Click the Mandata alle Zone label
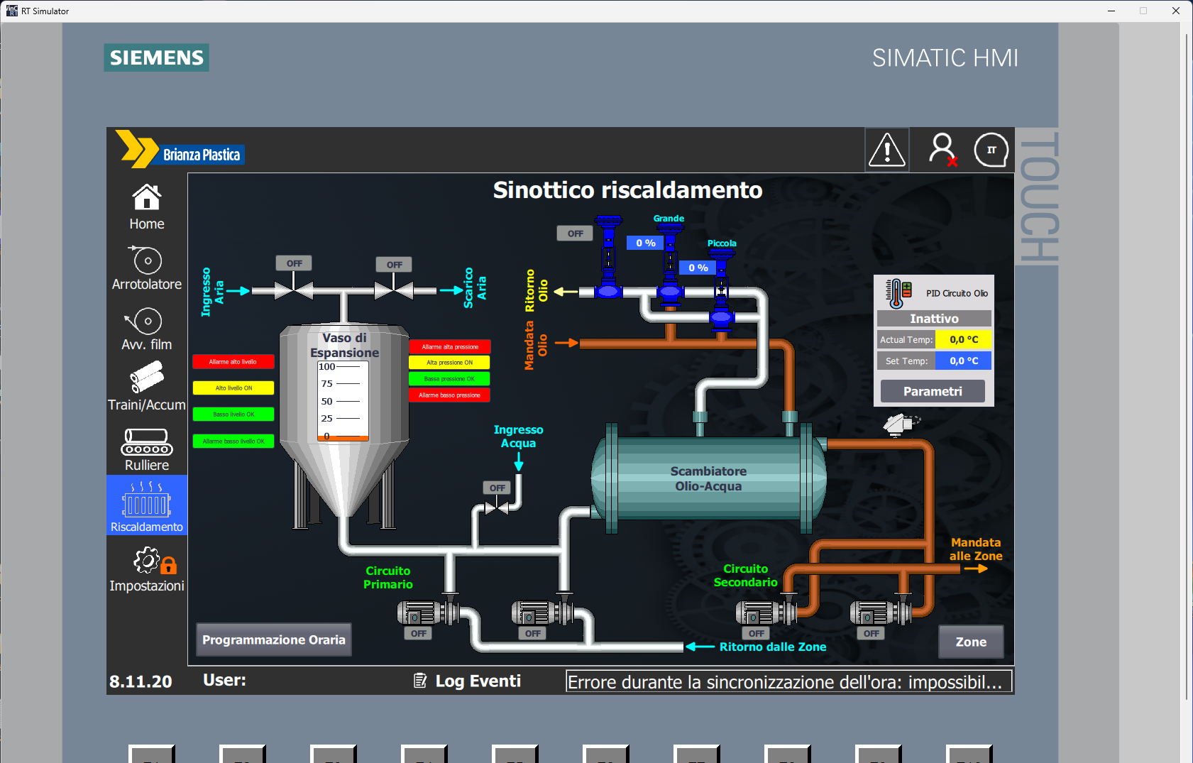Image resolution: width=1193 pixels, height=763 pixels. click(976, 549)
